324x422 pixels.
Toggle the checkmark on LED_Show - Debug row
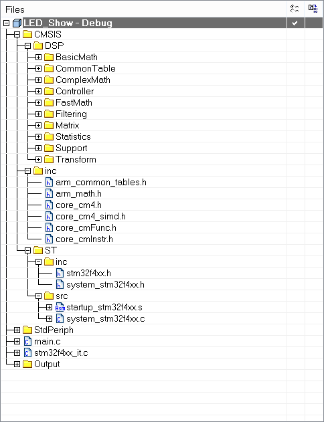click(x=295, y=23)
